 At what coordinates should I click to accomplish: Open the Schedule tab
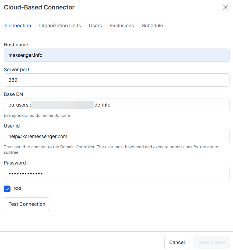152,26
